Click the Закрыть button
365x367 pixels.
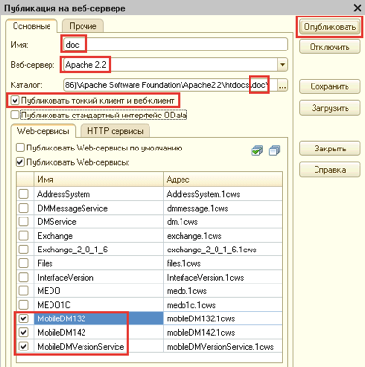pyautogui.click(x=330, y=149)
